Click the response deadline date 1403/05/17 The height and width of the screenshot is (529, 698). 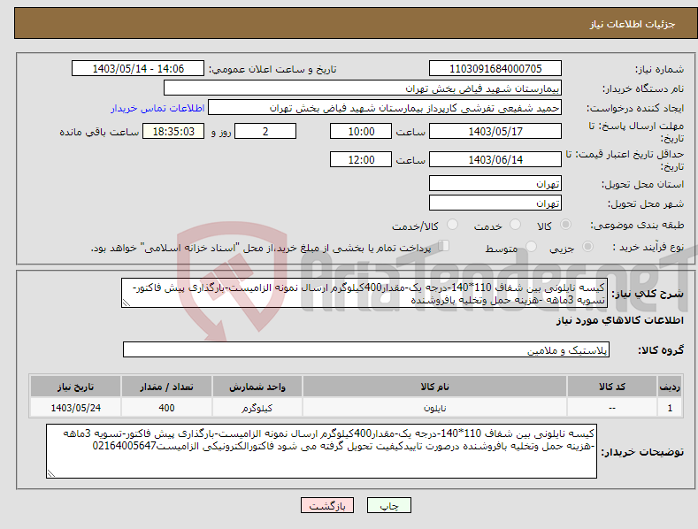pos(495,131)
